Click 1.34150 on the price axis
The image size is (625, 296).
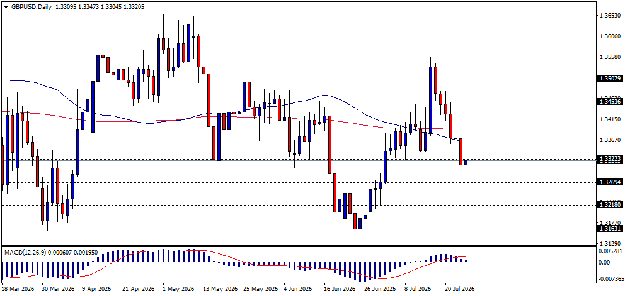pos(611,119)
